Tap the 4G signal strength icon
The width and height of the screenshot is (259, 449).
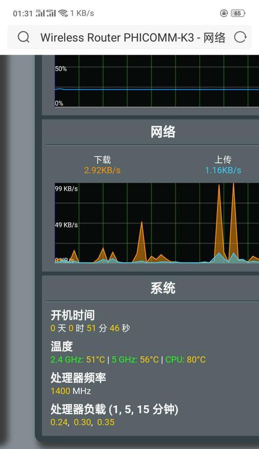point(51,13)
